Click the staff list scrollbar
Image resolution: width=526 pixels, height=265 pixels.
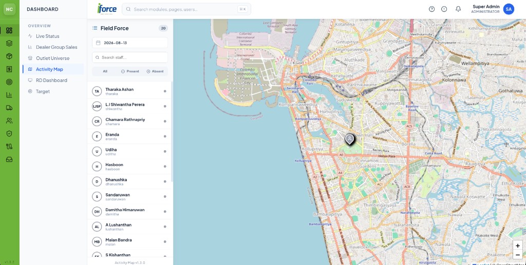(x=172, y=132)
